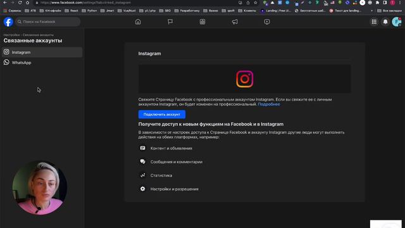Open the Marketplace tab icon
This screenshot has width=405, height=228.
click(202, 22)
